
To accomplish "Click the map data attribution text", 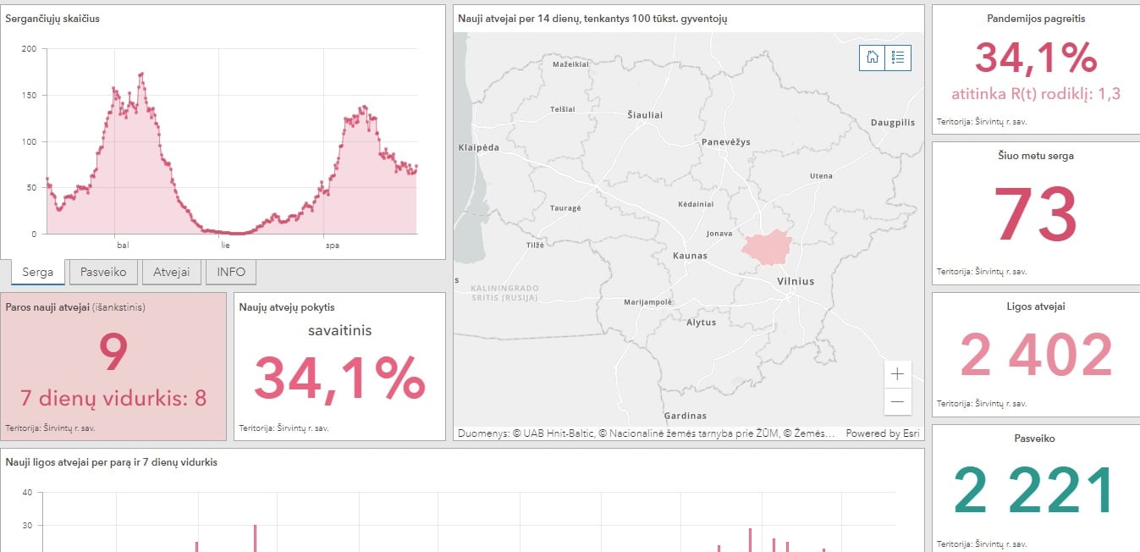I will coord(647,433).
